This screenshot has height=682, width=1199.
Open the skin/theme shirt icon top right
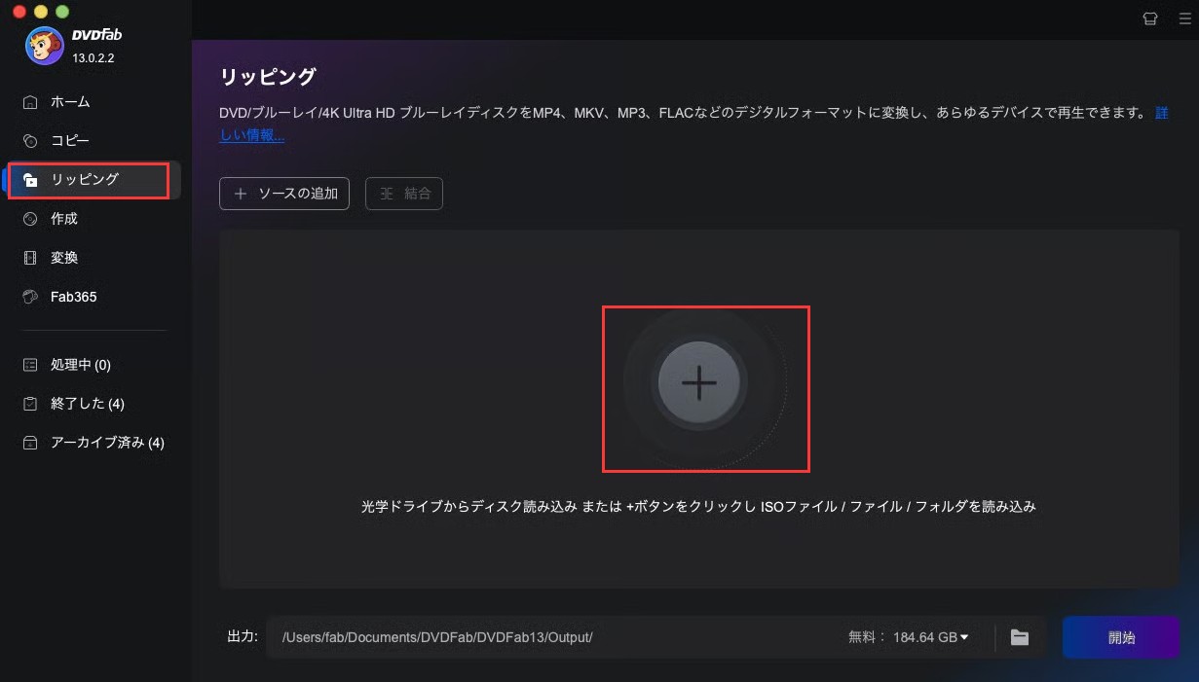1150,18
